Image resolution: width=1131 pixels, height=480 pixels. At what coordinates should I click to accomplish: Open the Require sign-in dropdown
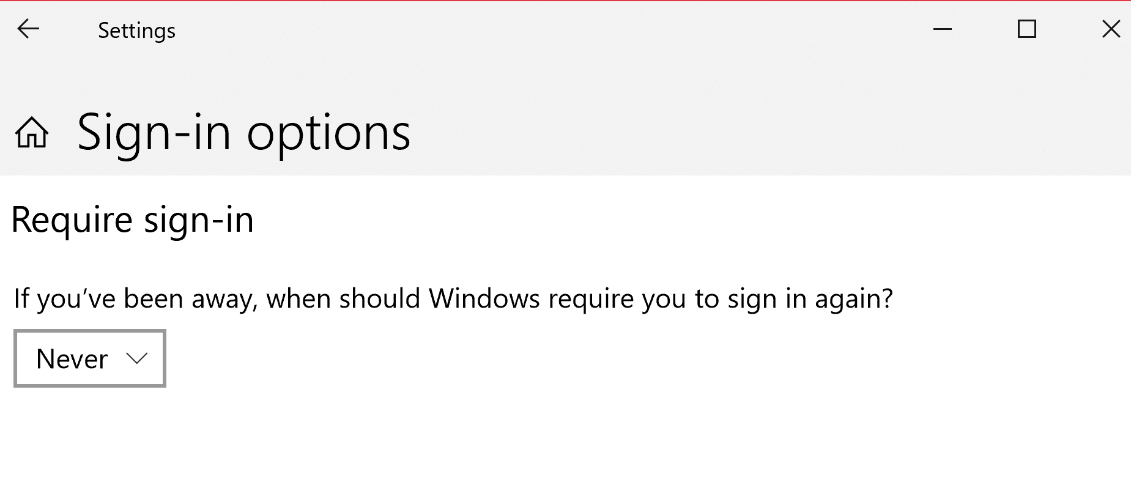click(89, 358)
